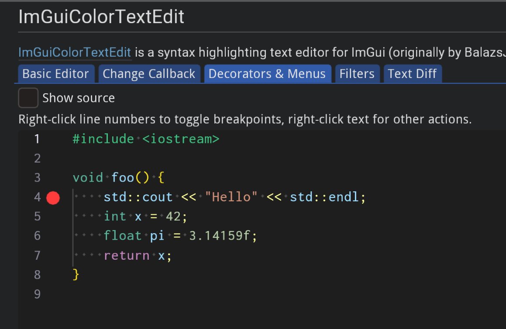This screenshot has height=329, width=506.
Task: Click the ImGuiColorTextEdit heading
Action: (101, 17)
